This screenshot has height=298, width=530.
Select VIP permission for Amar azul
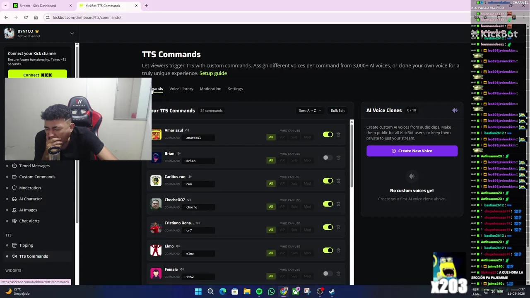pyautogui.click(x=282, y=137)
